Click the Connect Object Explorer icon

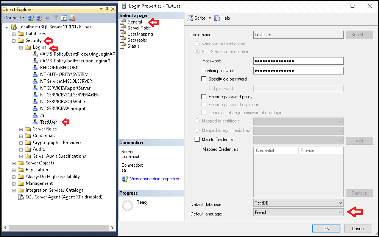(30, 18)
